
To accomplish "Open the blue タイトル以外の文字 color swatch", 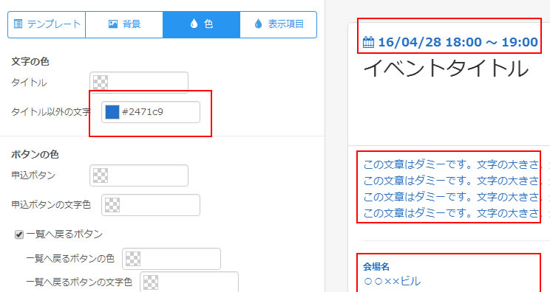I will (112, 112).
